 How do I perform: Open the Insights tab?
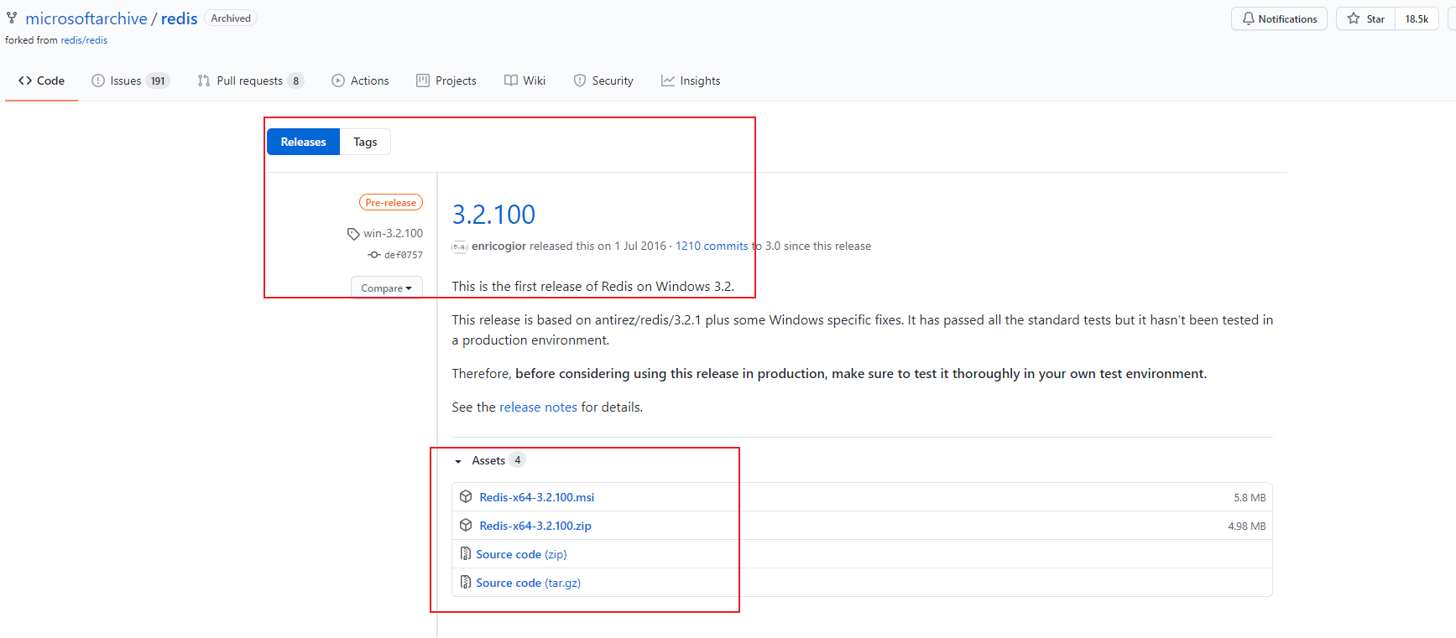pyautogui.click(x=691, y=80)
